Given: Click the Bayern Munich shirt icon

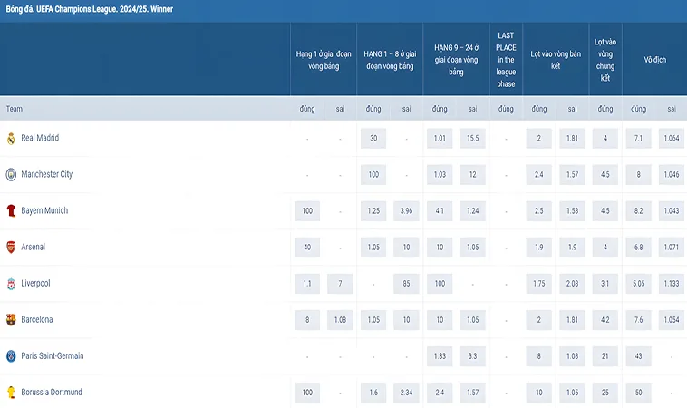Looking at the screenshot, I should 11,210.
